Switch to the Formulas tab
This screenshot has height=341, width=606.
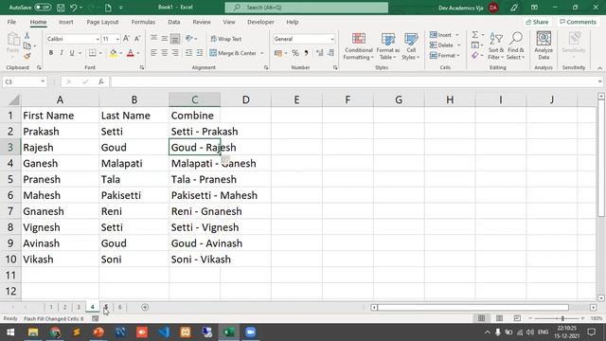point(143,22)
